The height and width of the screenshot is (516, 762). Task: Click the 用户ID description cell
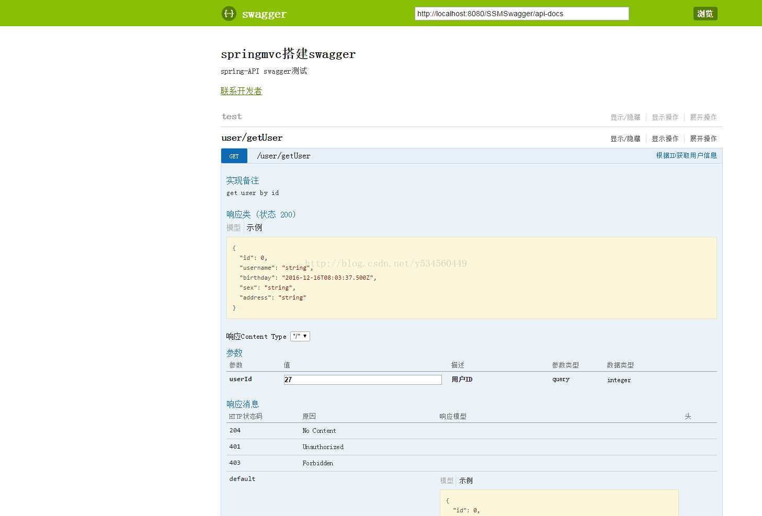pyautogui.click(x=462, y=379)
